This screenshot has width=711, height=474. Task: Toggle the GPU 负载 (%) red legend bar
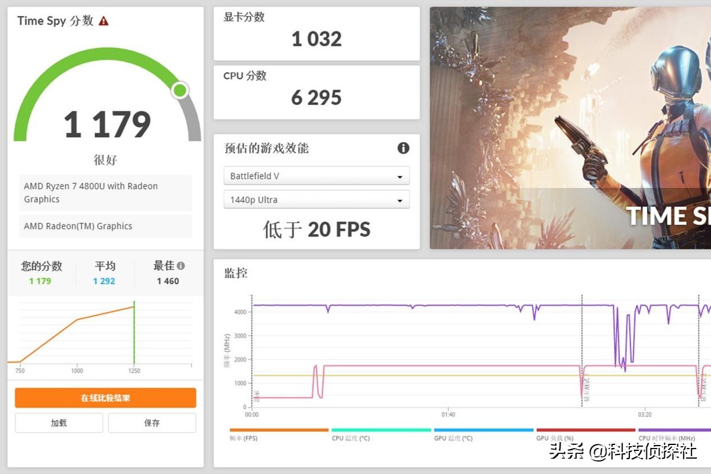click(x=585, y=430)
